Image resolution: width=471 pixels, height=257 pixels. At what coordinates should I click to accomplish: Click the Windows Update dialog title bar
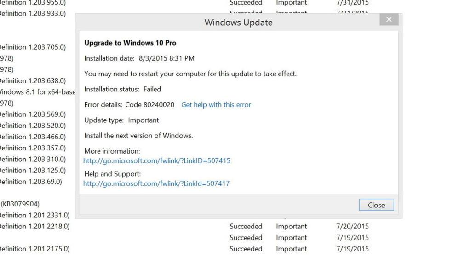click(238, 23)
